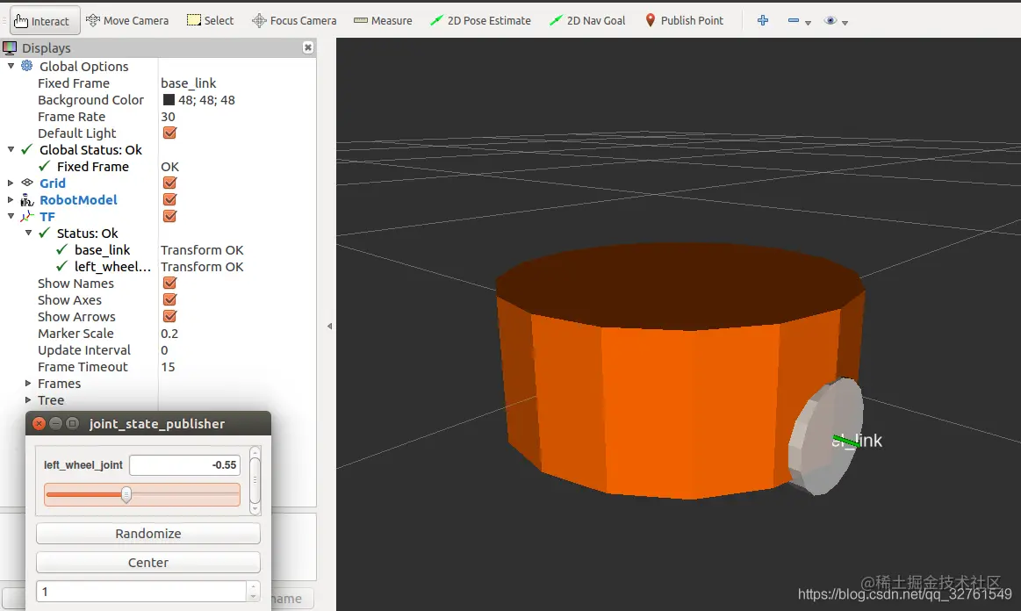Viewport: 1021px width, 611px height.
Task: Disable the RobotModel display checkbox
Action: (x=170, y=199)
